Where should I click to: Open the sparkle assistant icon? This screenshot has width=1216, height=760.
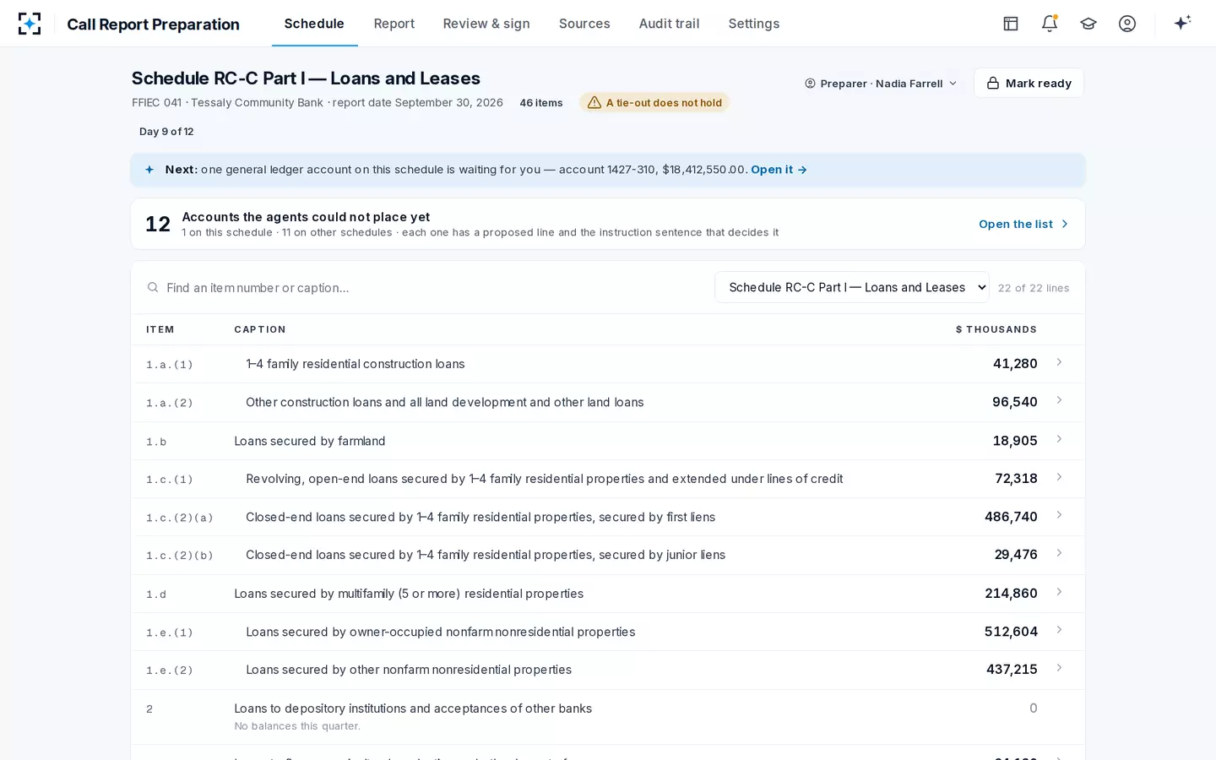pos(1182,23)
